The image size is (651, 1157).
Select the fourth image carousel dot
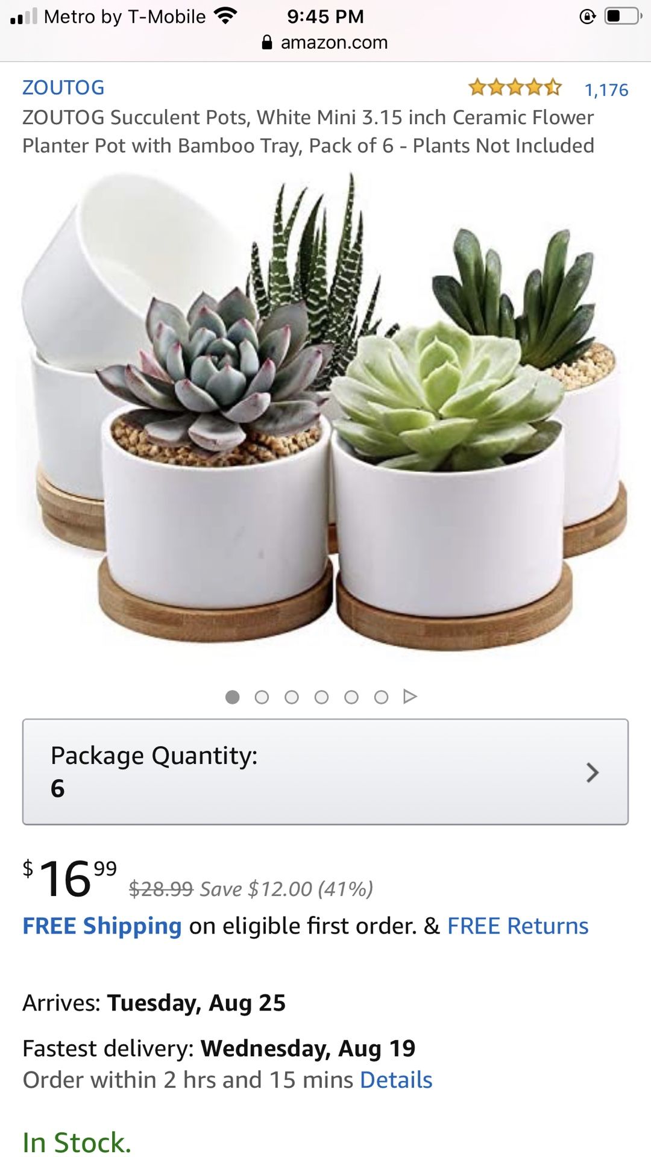coord(322,697)
